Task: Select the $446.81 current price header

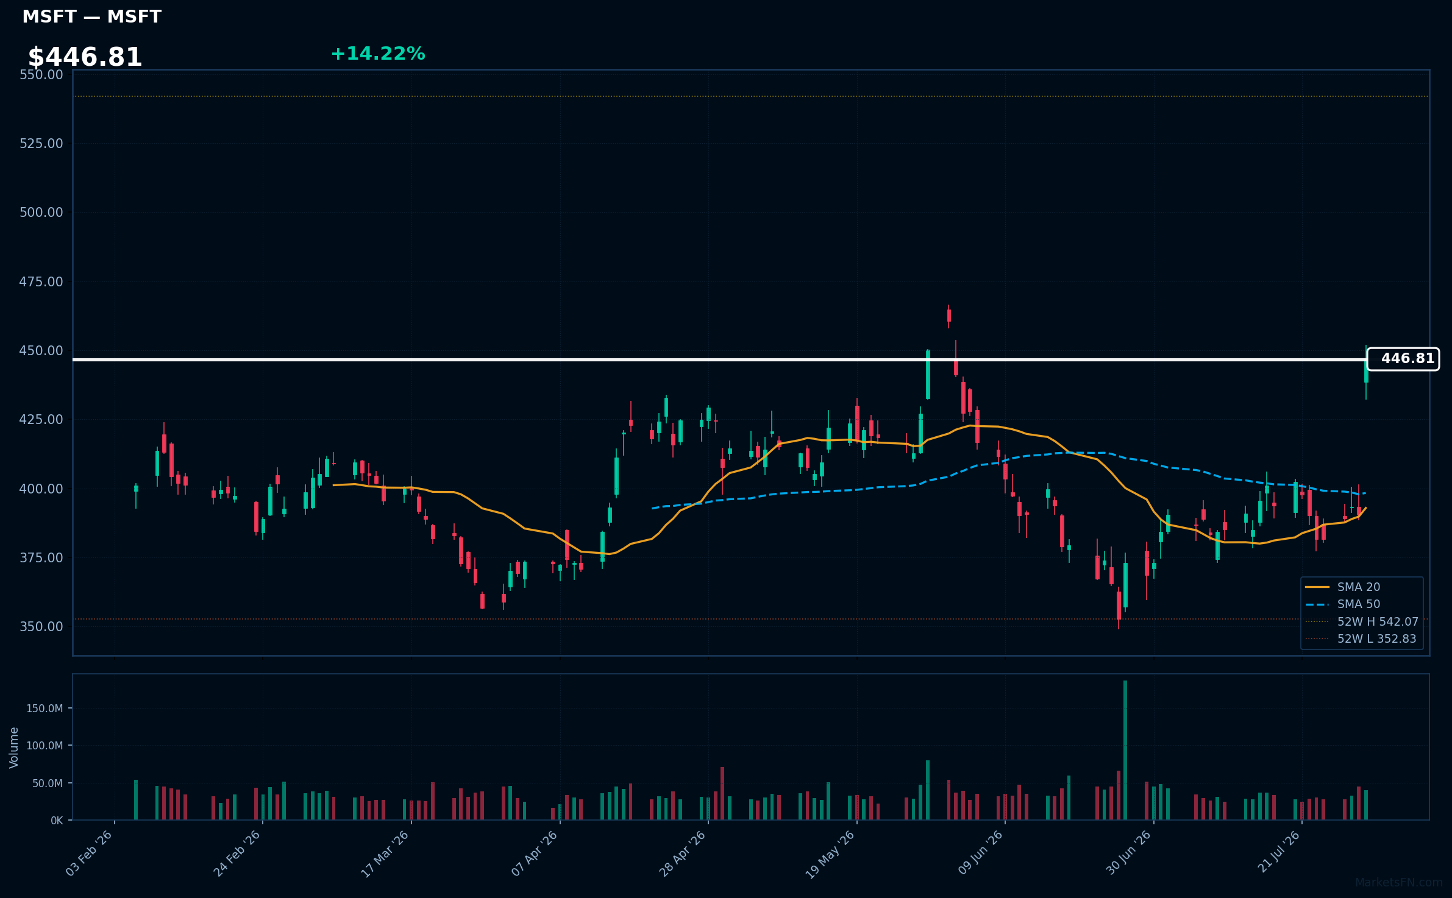Action: pos(85,57)
